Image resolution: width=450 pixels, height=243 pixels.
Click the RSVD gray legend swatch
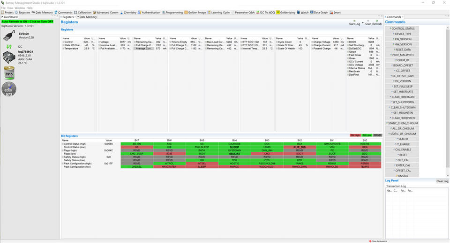[377, 136]
